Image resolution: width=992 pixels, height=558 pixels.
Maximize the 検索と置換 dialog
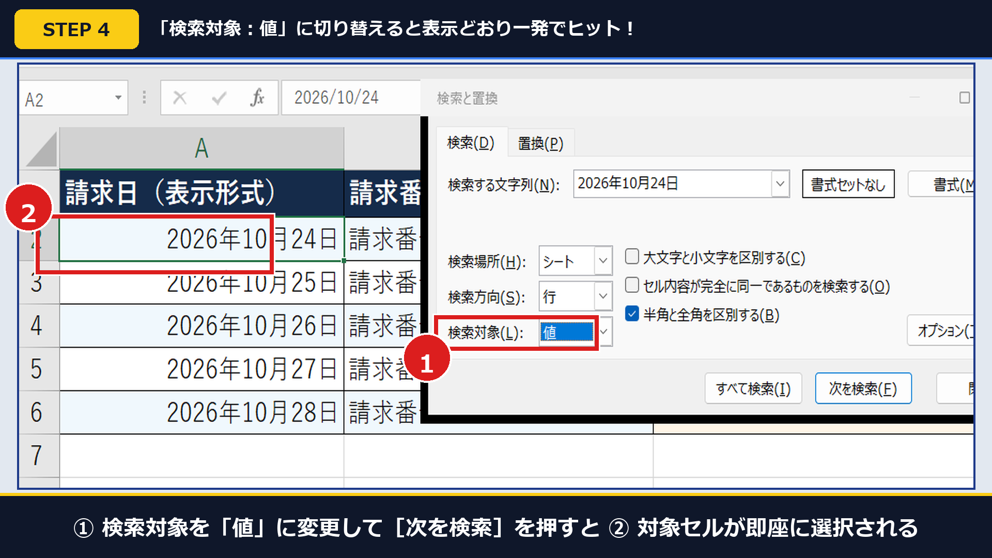pyautogui.click(x=964, y=98)
